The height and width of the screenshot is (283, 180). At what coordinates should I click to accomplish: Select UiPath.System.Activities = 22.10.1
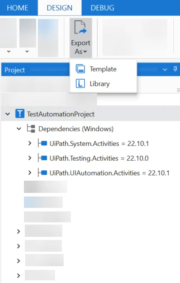(x=99, y=144)
